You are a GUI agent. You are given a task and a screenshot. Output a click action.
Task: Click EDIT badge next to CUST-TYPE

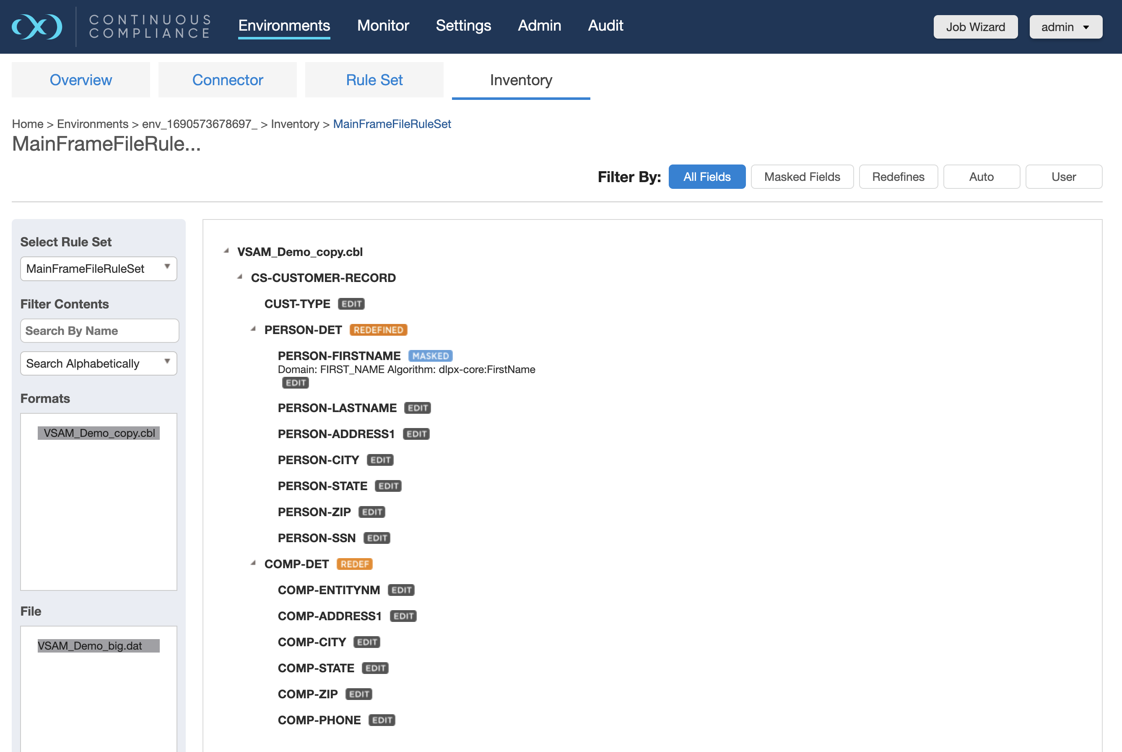coord(351,304)
